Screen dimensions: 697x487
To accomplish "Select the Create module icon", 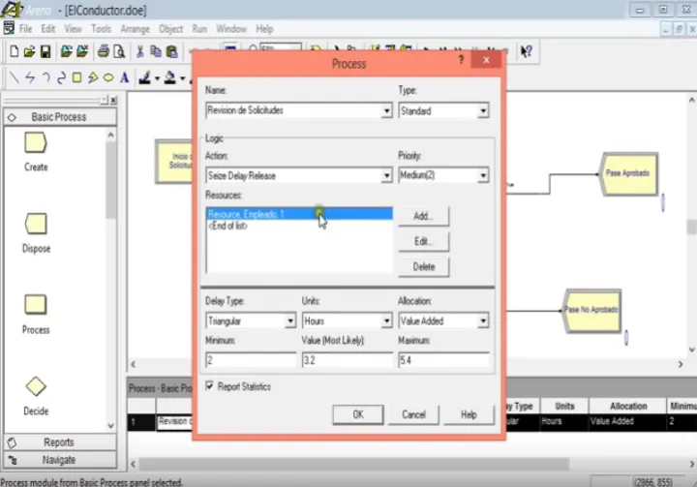I will [x=36, y=143].
